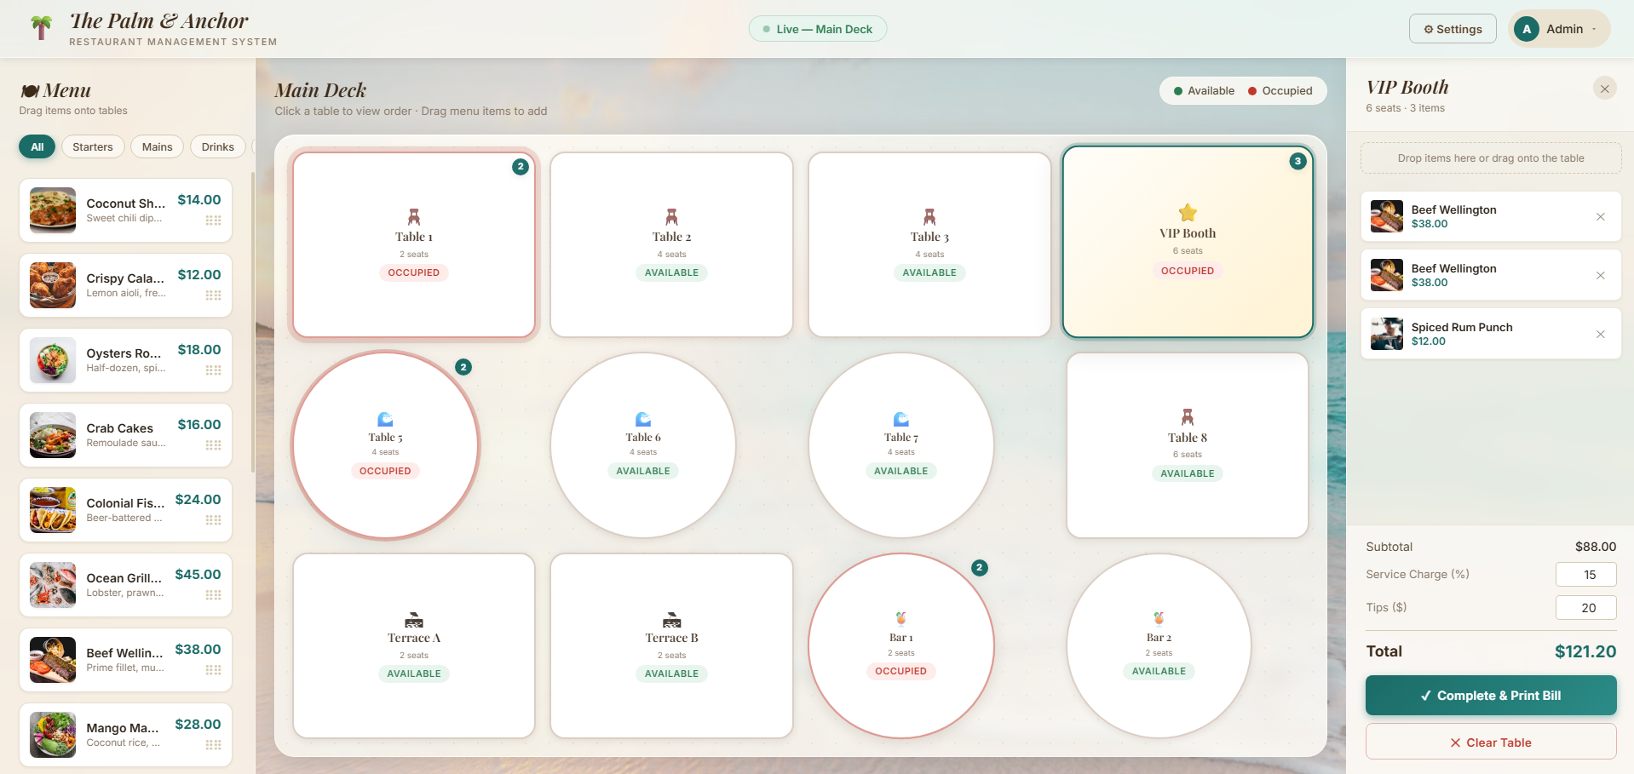Filter menu by Drinks
This screenshot has height=774, width=1634.
pos(218,147)
